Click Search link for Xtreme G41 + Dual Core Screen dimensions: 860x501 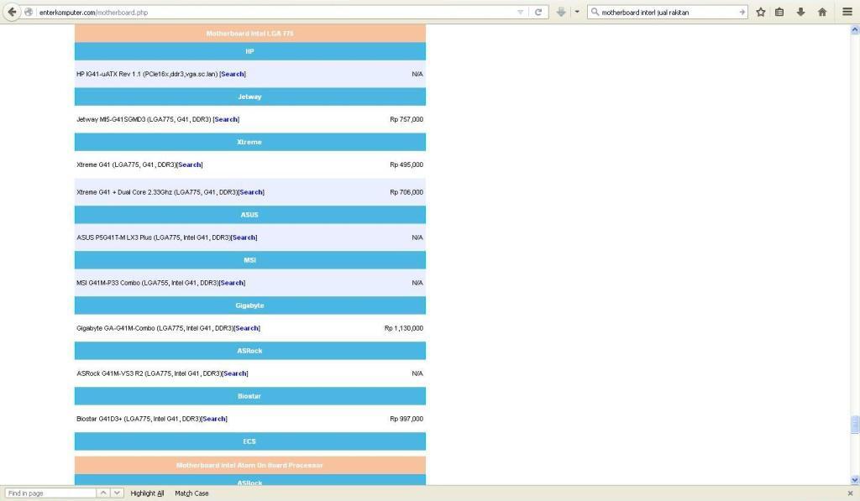coord(251,192)
